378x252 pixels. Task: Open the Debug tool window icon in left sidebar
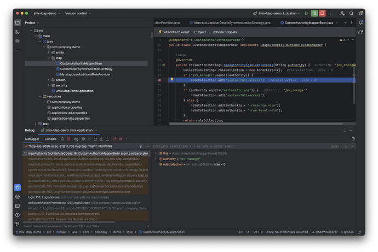(x=18, y=187)
